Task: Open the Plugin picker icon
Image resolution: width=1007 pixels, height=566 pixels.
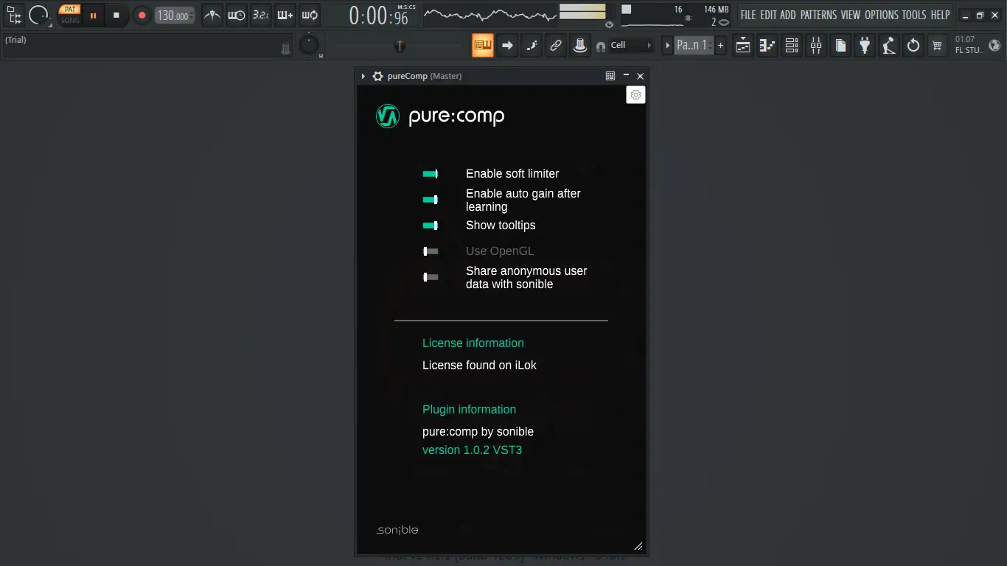Action: tap(864, 45)
